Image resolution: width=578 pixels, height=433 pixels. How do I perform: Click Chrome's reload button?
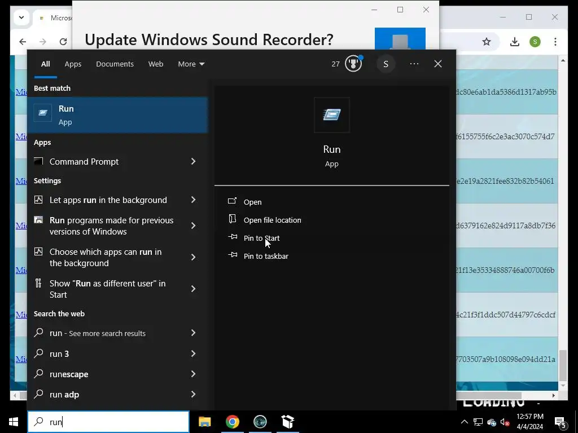pyautogui.click(x=63, y=42)
